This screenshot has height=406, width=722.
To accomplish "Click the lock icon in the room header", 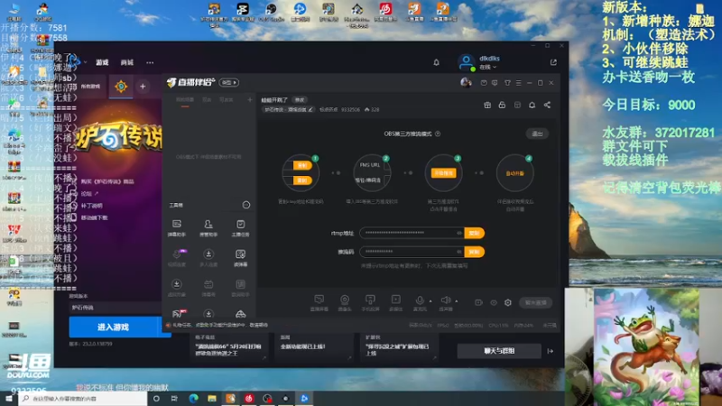I will pos(502,105).
